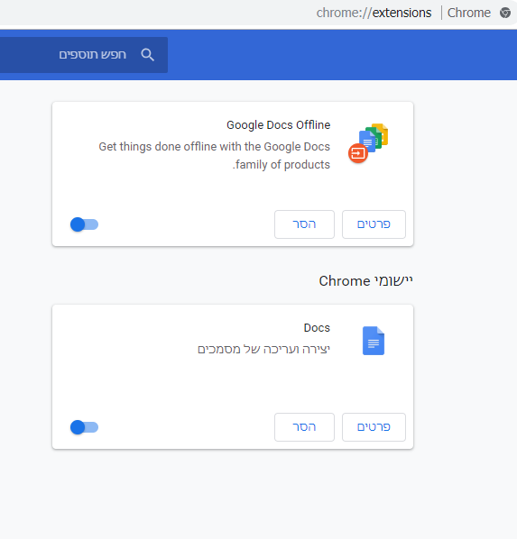The height and width of the screenshot is (539, 517).
Task: Click the magnifier search icon
Action: pos(147,55)
